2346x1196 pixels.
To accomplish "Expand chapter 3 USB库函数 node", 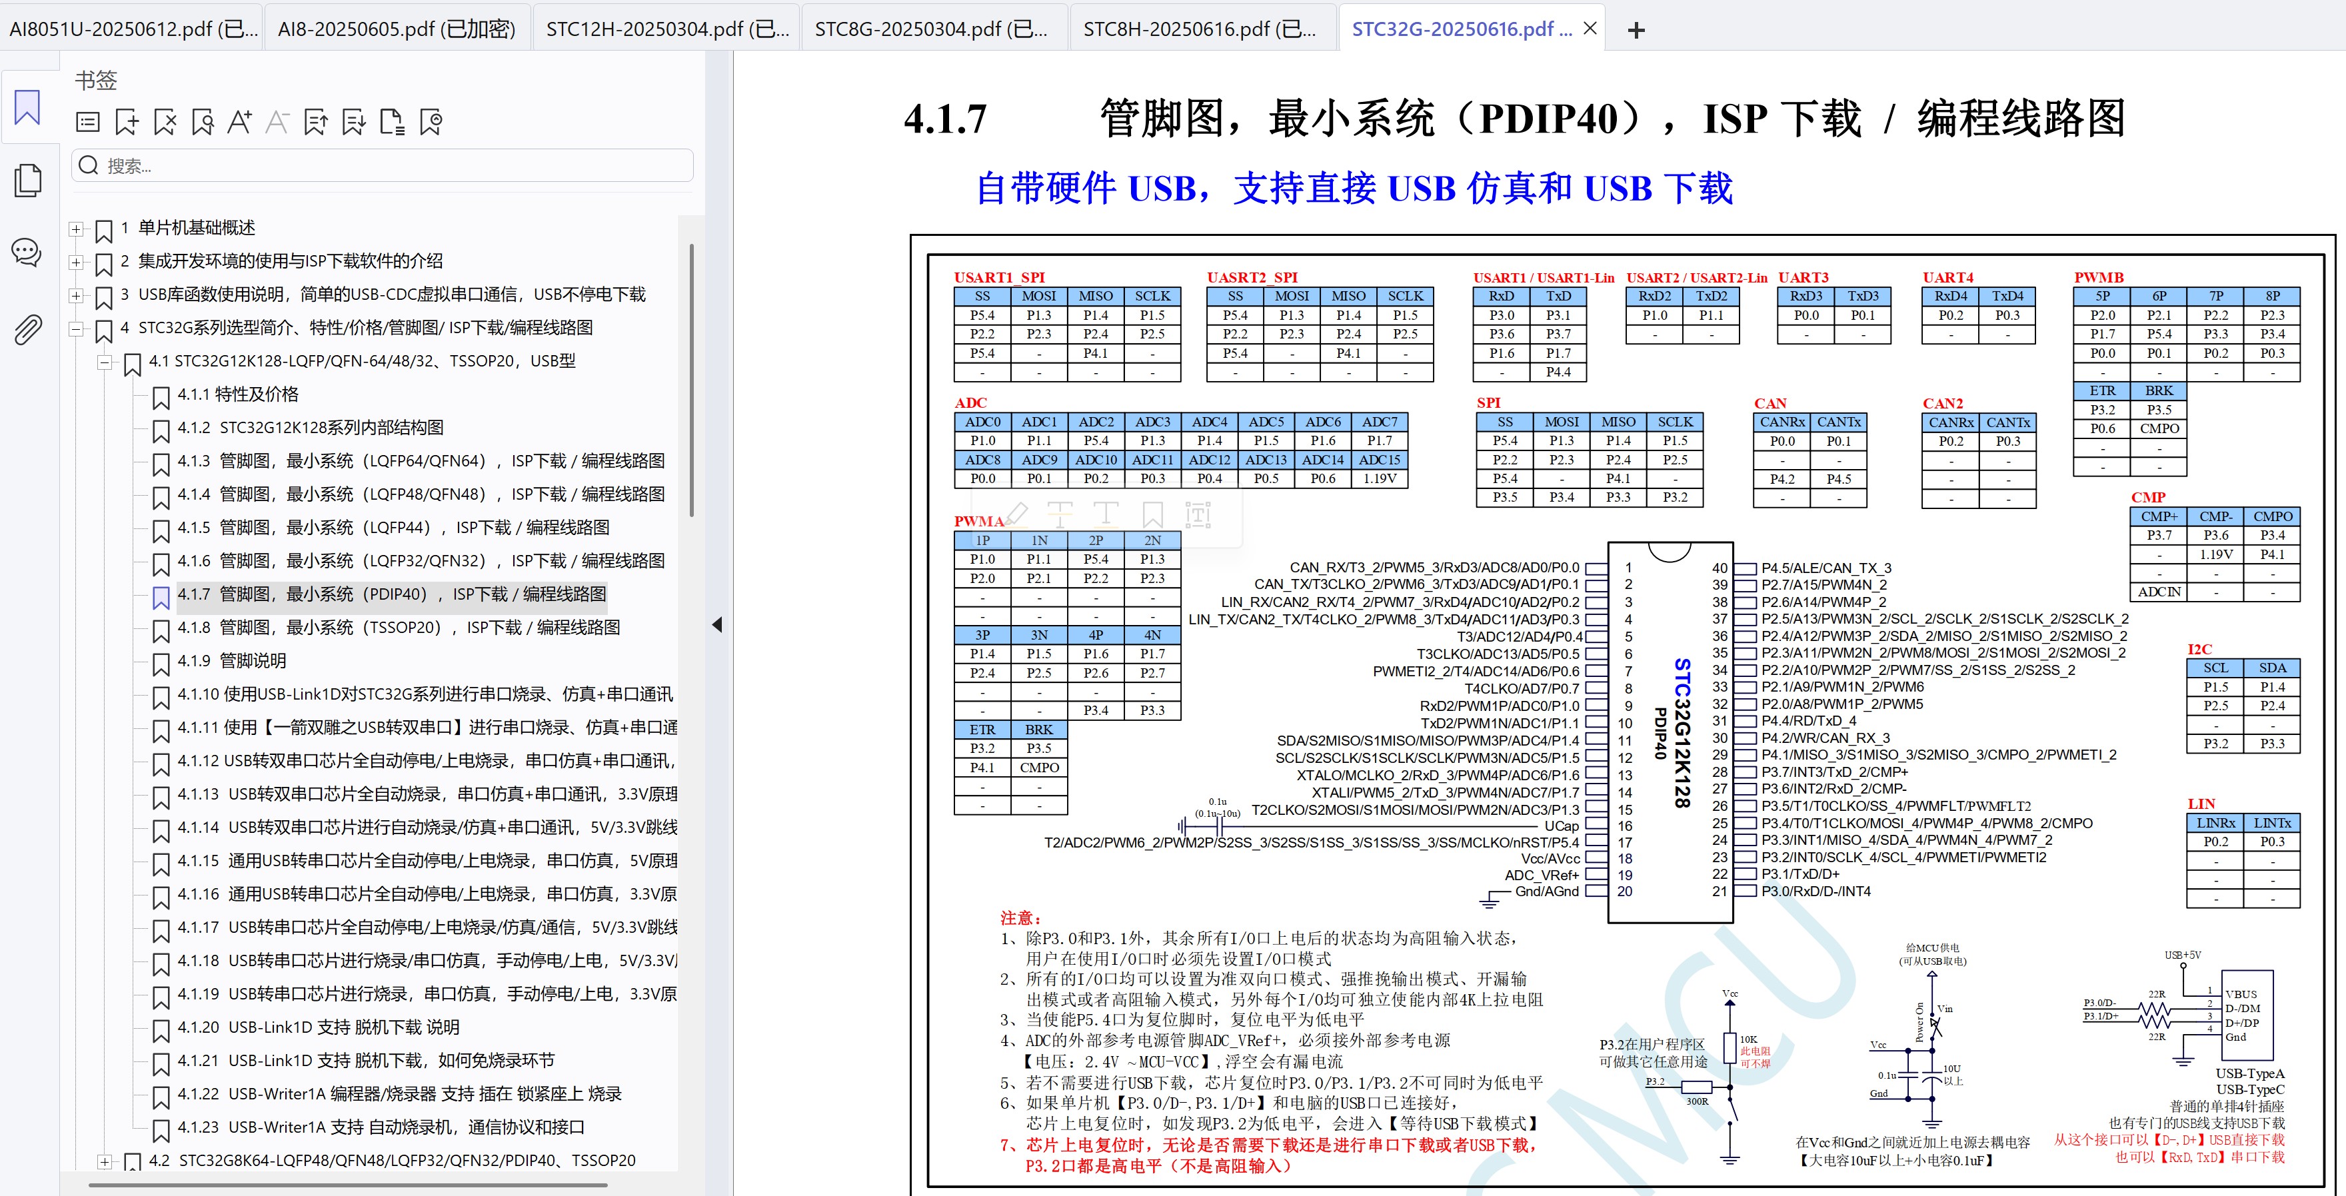I will pos(77,296).
